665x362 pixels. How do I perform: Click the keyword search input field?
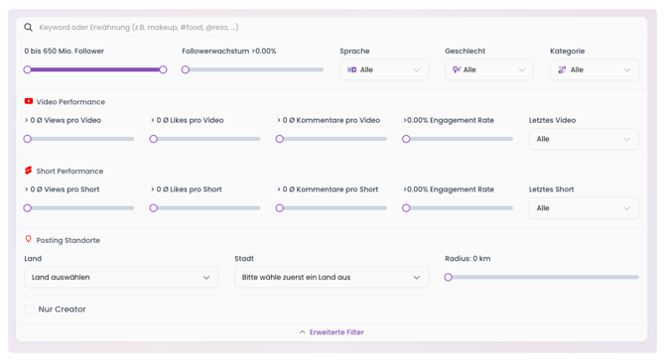[332, 27]
